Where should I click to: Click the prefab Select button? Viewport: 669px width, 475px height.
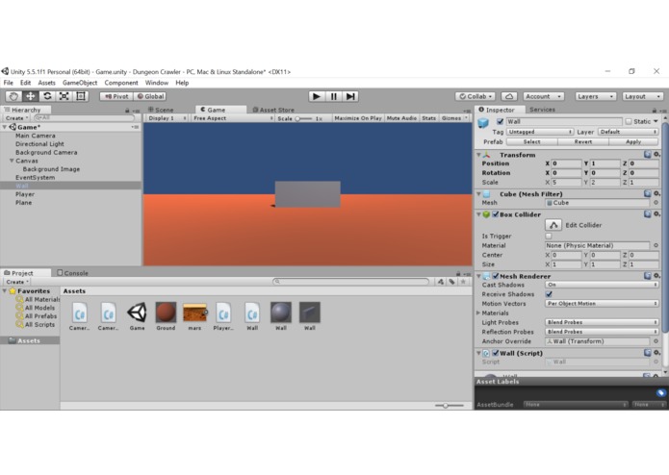[531, 141]
